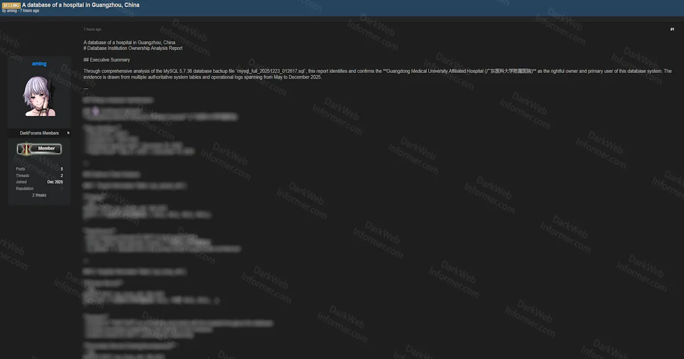Toggle highlight on the SELLING label
684x359 pixels.
coord(11,5)
